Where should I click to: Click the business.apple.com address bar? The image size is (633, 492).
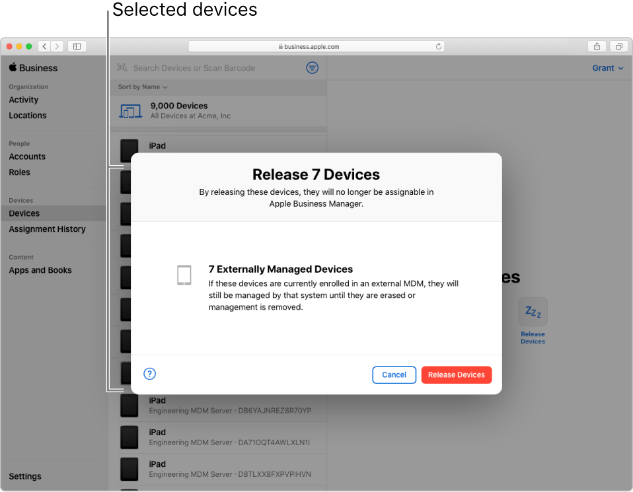coord(316,46)
